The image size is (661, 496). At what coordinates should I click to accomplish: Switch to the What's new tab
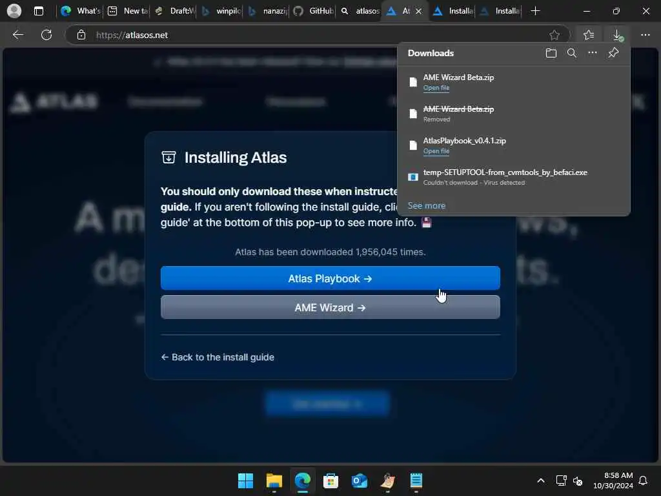point(79,11)
